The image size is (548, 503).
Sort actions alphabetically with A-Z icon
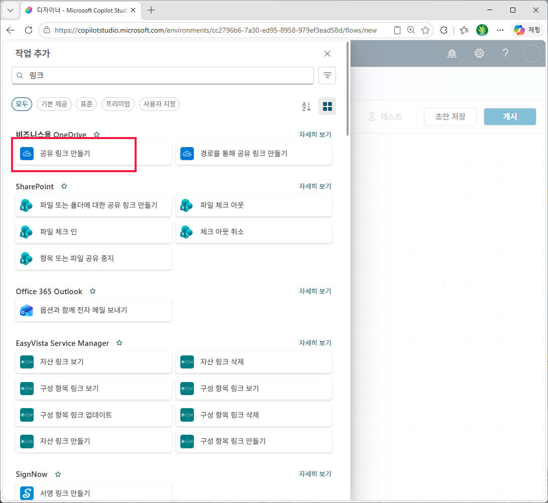click(306, 106)
